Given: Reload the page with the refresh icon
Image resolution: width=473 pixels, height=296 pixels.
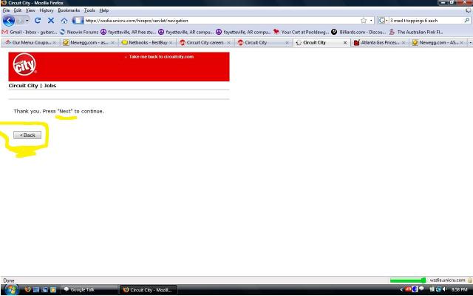Looking at the screenshot, I should point(38,21).
